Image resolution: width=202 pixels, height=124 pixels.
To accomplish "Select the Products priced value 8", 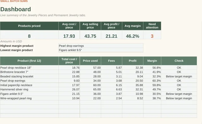I will 29,36.
